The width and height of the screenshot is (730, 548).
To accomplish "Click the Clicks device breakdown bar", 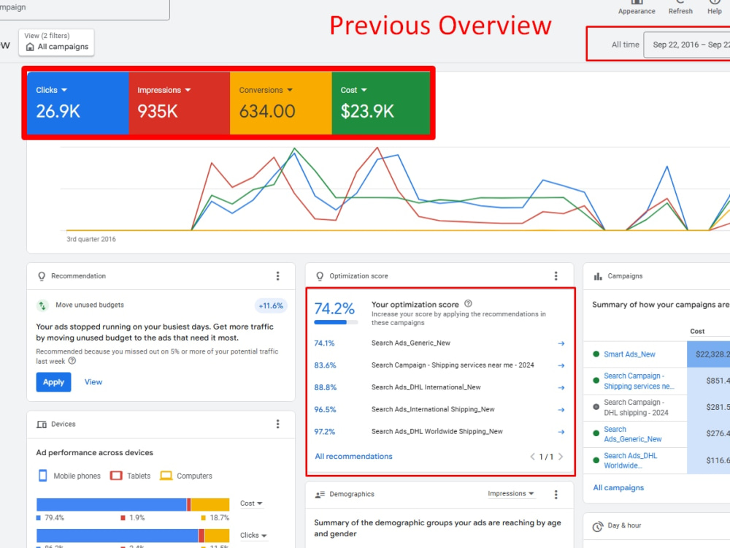I will coord(133,536).
